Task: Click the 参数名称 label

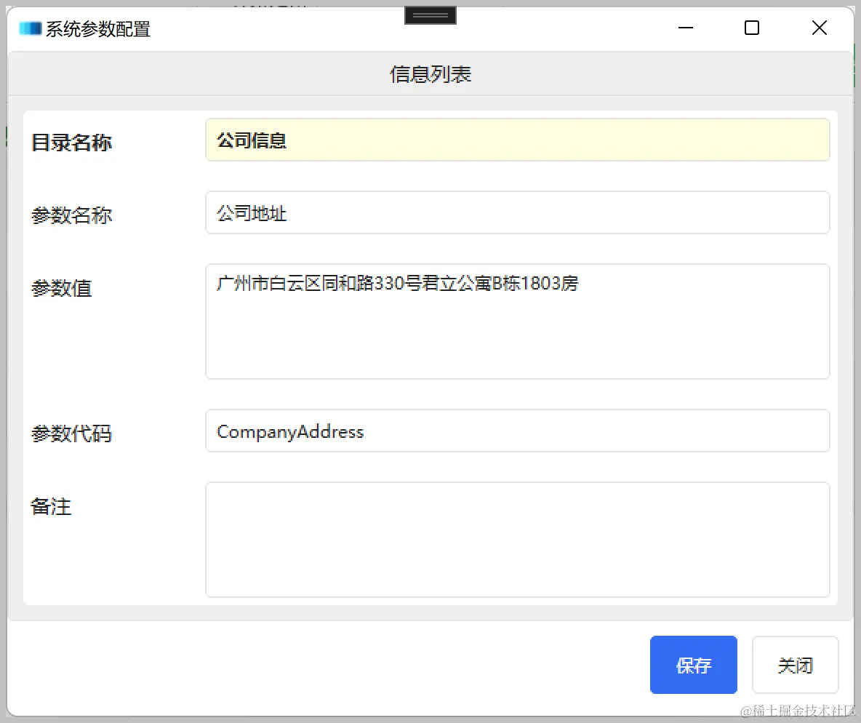Action: coord(71,215)
